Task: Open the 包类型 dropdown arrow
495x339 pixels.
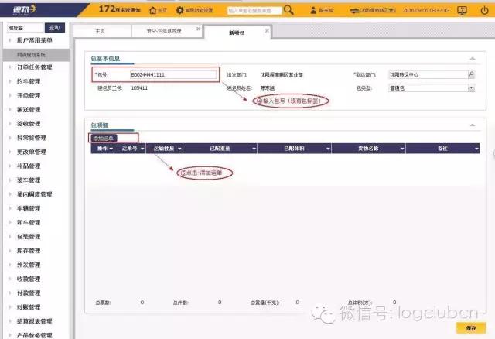Action: 471,88
